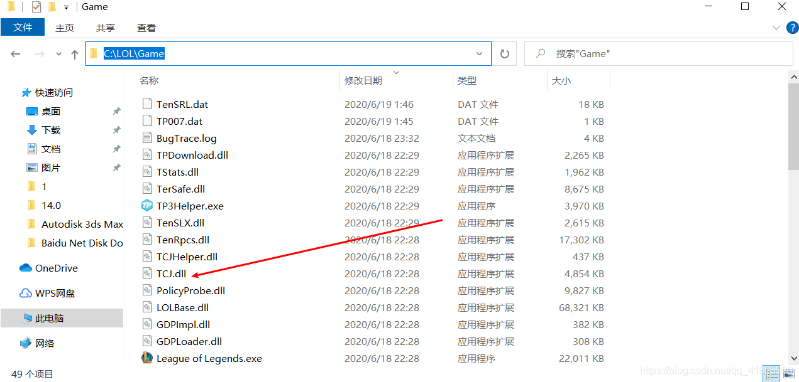799x382 pixels.
Task: Expand the ribbon chevron
Action: (776, 28)
